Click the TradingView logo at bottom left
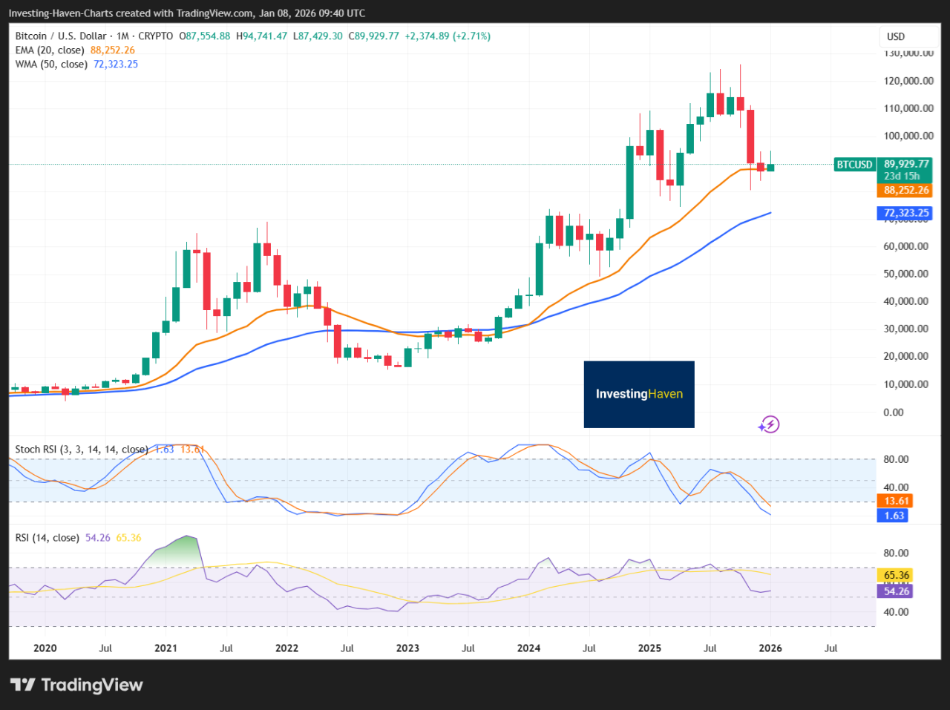950x710 pixels. (x=76, y=685)
